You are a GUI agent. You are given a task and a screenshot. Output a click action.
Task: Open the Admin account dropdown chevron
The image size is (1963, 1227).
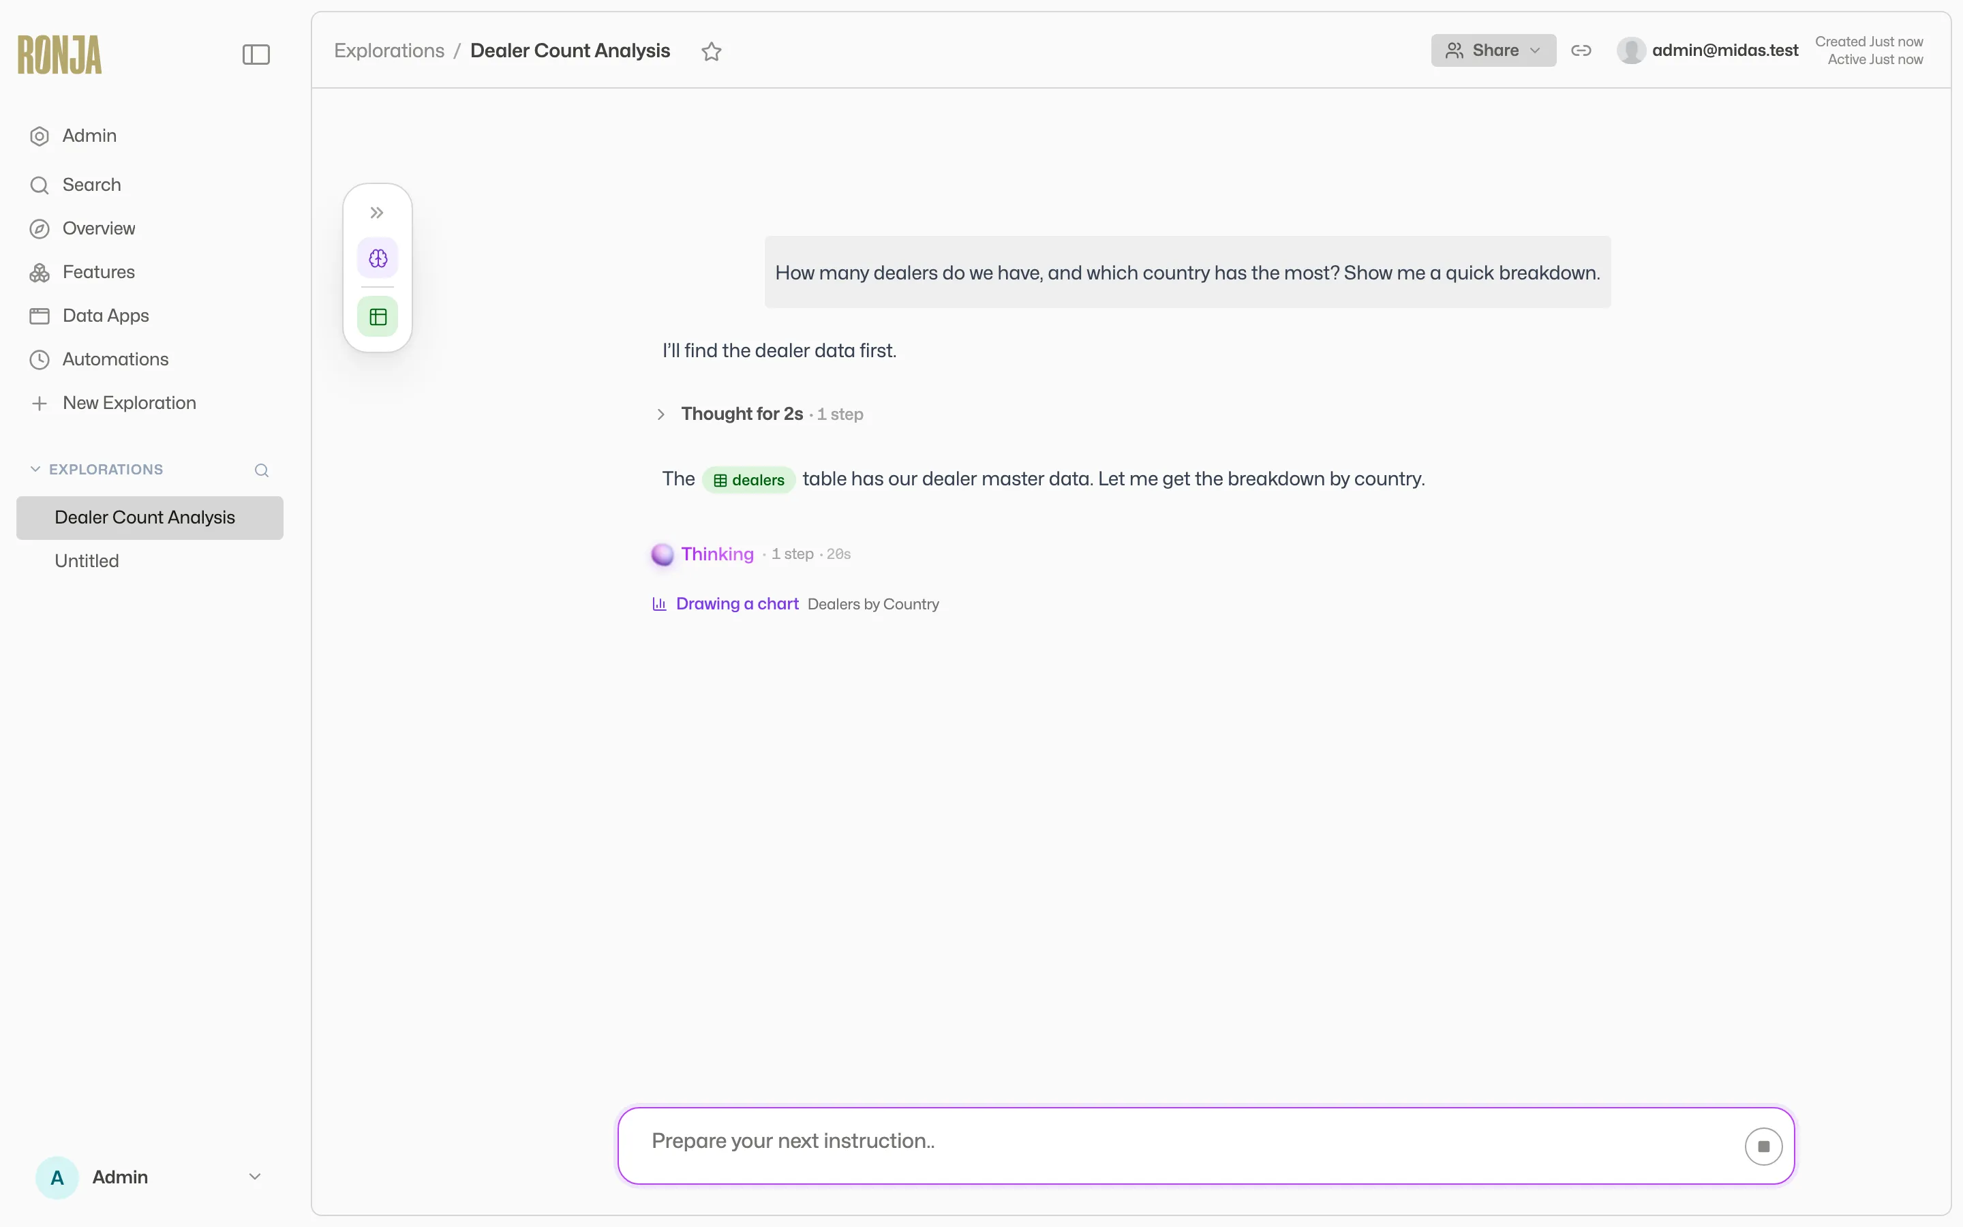255,1177
